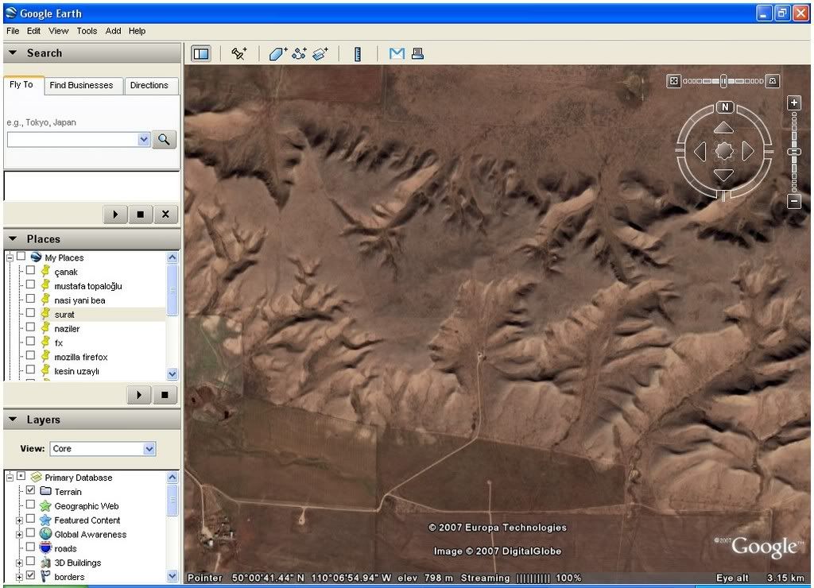
Task: Play tour in Places panel
Action: click(139, 395)
